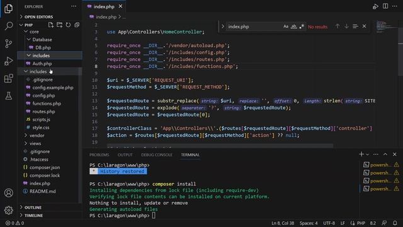Open notifications bell in status bar
The width and height of the screenshot is (403, 227).
(x=395, y=223)
